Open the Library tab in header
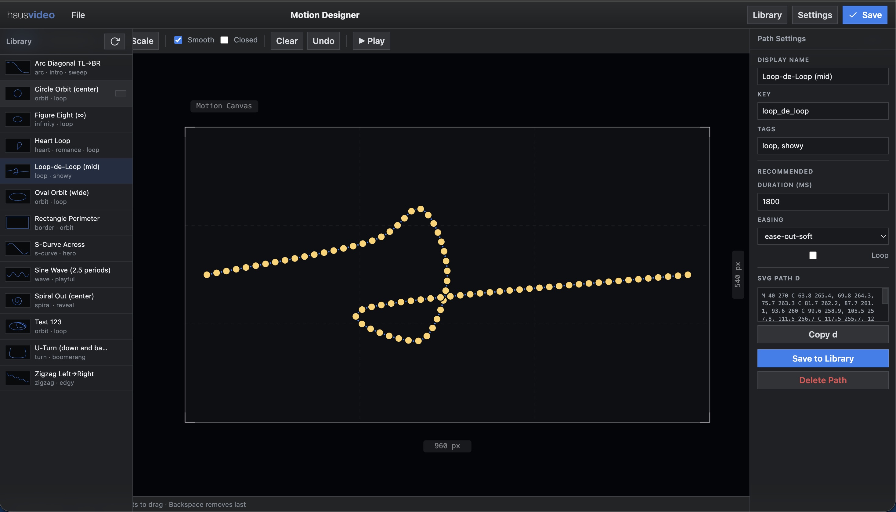 pos(767,15)
